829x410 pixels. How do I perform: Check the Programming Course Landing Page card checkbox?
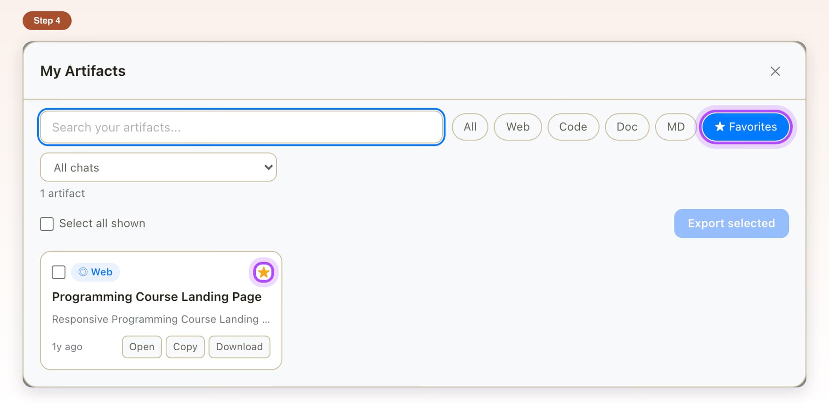tap(58, 272)
